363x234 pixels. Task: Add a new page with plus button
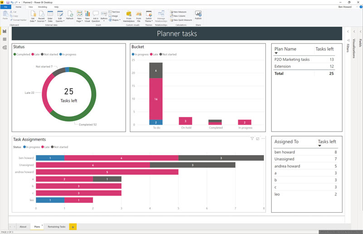[73, 226]
